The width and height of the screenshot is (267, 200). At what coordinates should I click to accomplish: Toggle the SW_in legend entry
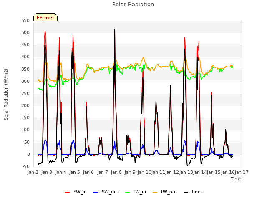(76, 192)
